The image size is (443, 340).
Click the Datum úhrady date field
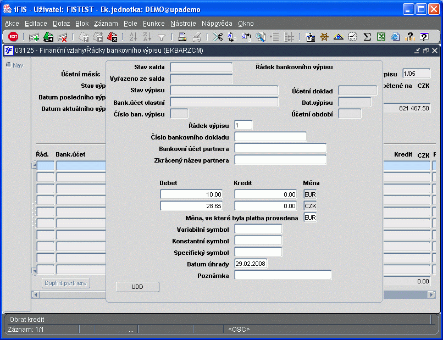[251, 264]
